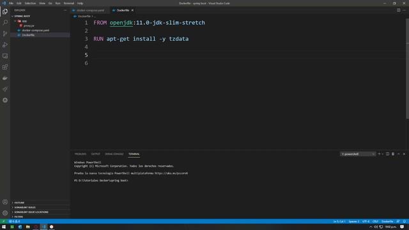Split the terminal panel
This screenshot has height=230, width=409.
point(388,154)
